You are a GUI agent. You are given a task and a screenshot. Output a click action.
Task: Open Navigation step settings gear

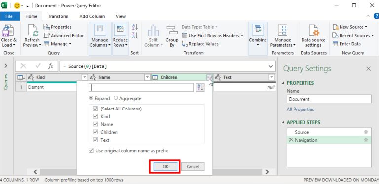point(366,140)
